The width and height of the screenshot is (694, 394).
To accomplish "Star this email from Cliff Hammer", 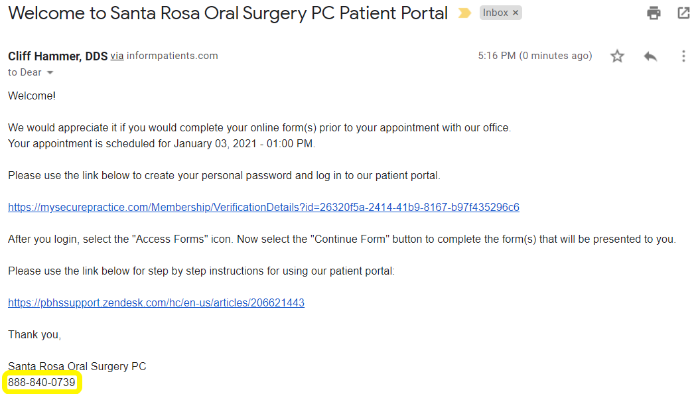I will point(617,56).
